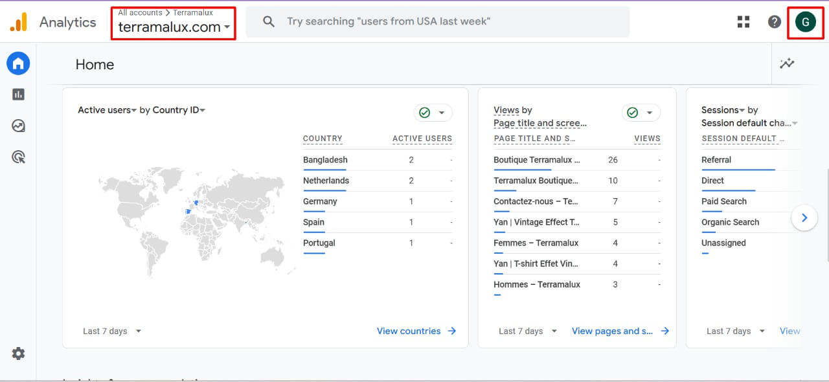Click next arrow on cards carousel

(804, 218)
